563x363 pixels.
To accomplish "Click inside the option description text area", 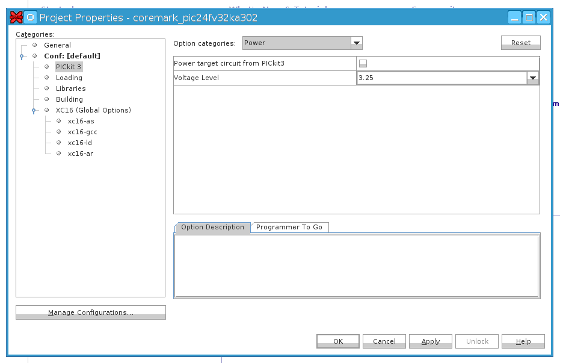I will coord(357,265).
